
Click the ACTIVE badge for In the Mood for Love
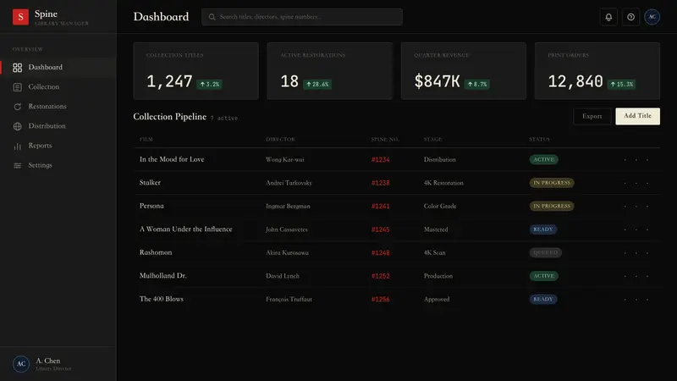[x=543, y=160]
